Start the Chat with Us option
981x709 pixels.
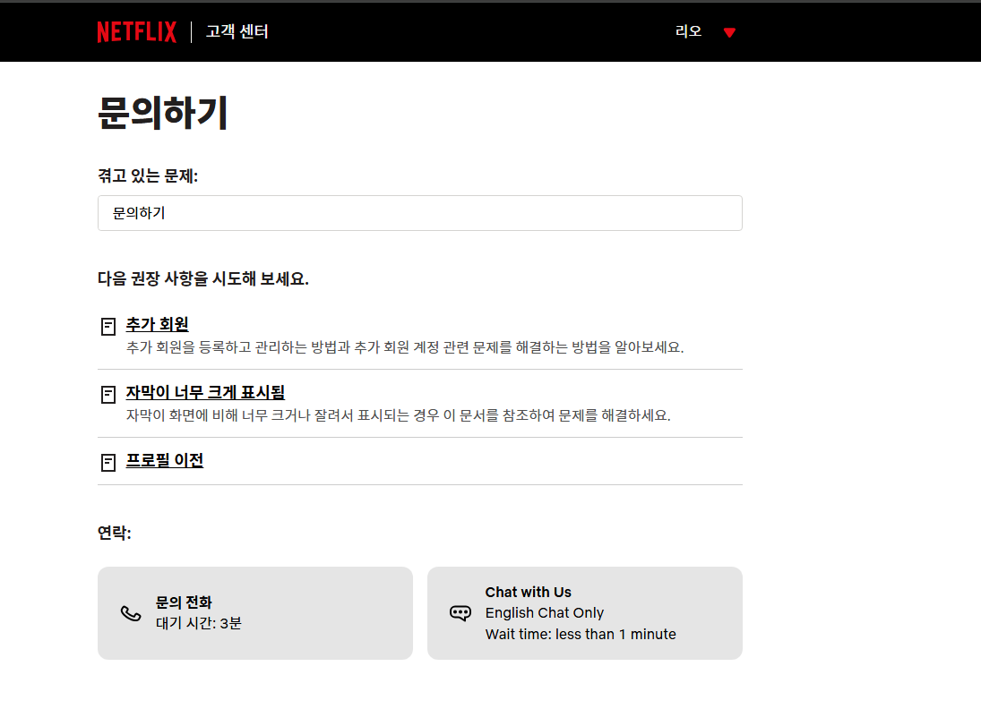pyautogui.click(x=584, y=612)
